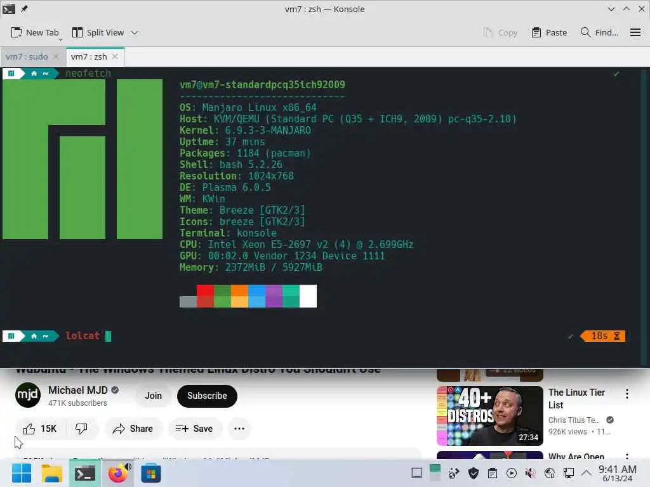Click the white color block in neofetch palette
Viewport: 650px width, 487px height.
pos(308,295)
